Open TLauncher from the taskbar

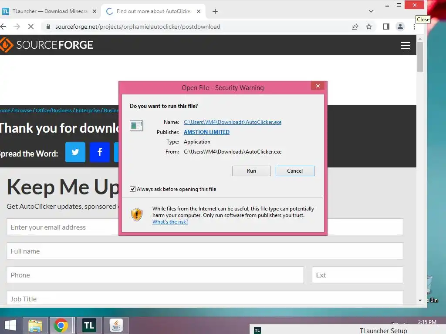coord(89,325)
